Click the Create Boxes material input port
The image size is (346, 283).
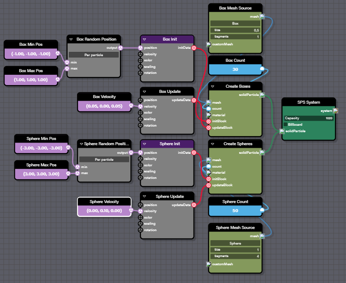(x=209, y=115)
